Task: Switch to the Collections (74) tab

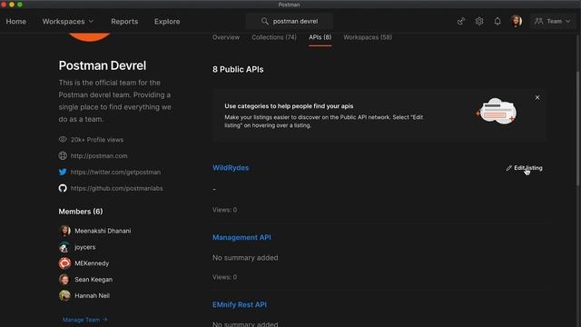Action: (x=274, y=37)
